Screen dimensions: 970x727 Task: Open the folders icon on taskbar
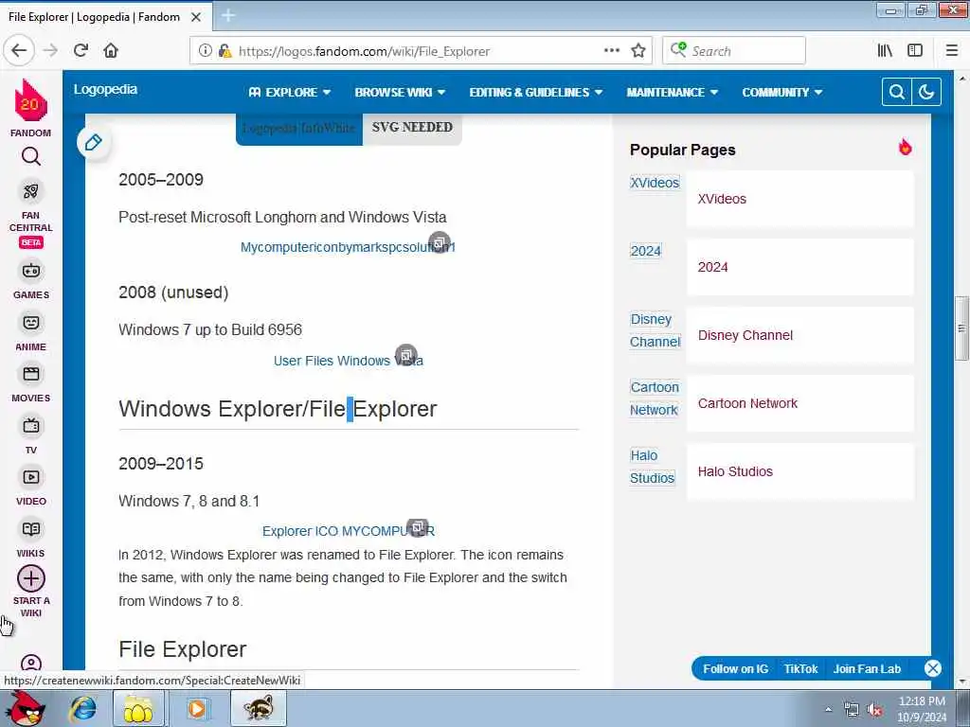coord(138,708)
